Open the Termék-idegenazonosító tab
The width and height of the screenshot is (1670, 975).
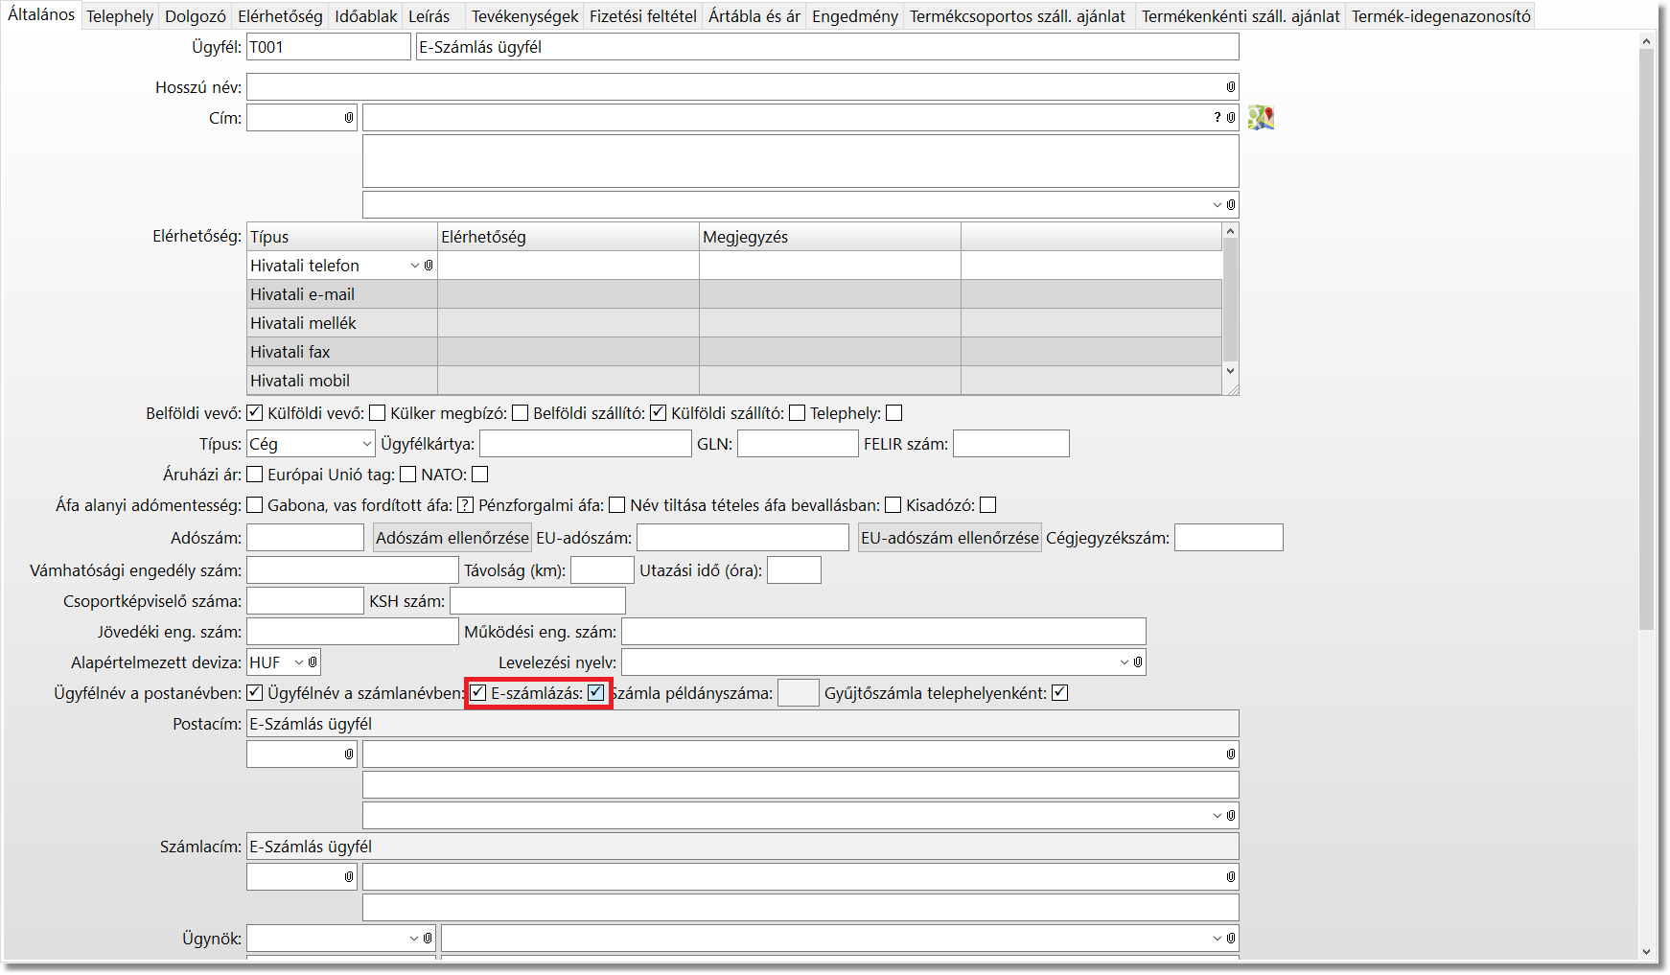[x=1441, y=16]
